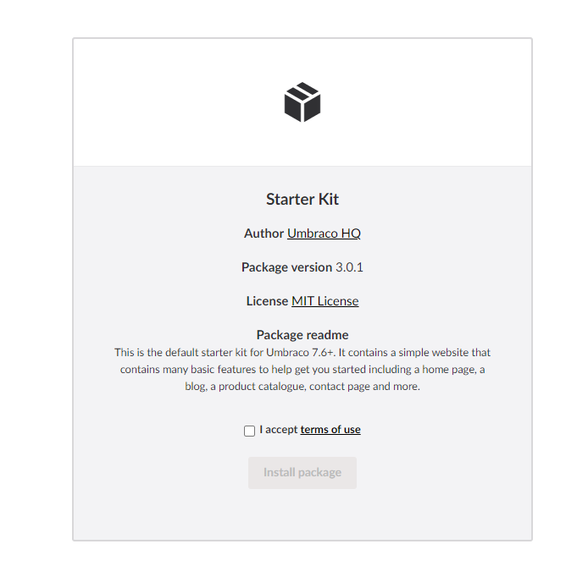Screen dimensions: 577x566
Task: Click the Package readme heading
Action: point(302,335)
